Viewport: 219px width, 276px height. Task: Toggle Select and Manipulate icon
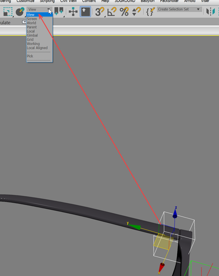pos(73,12)
